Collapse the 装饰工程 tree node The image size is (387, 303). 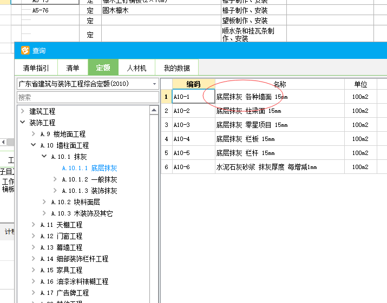tap(23, 122)
